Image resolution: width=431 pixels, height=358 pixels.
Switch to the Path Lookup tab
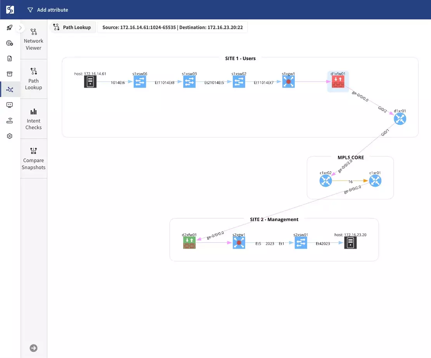(x=73, y=27)
